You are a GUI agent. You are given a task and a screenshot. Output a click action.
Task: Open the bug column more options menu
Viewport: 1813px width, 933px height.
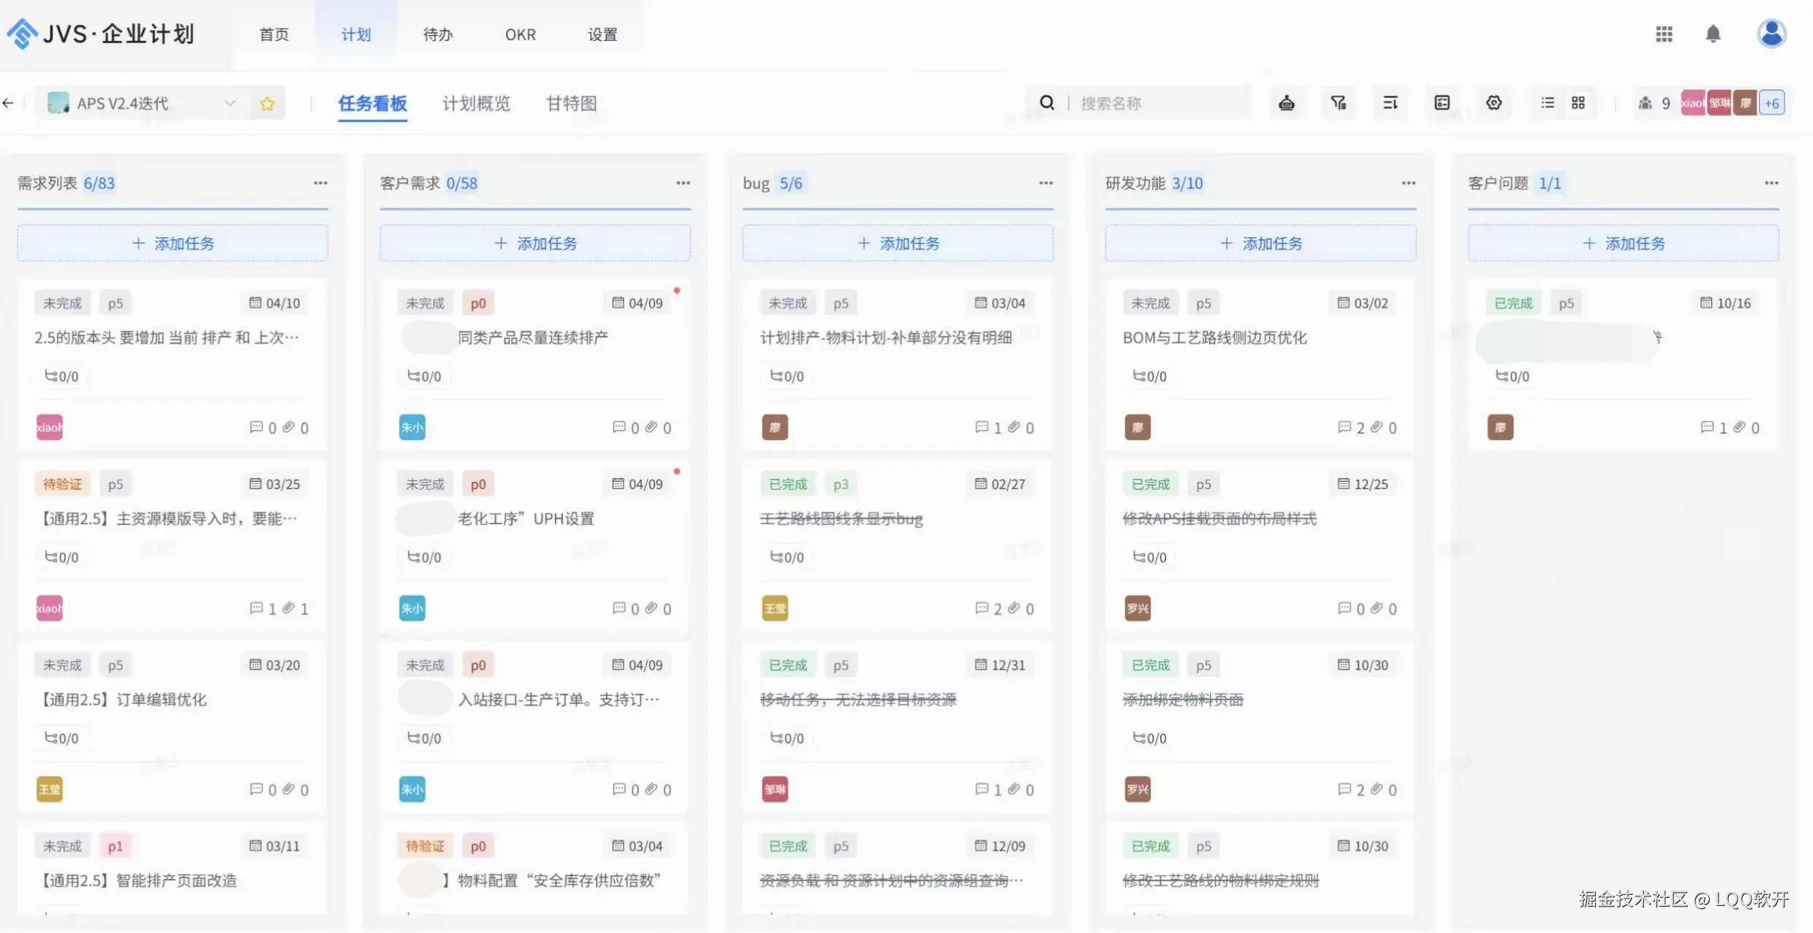(x=1045, y=183)
